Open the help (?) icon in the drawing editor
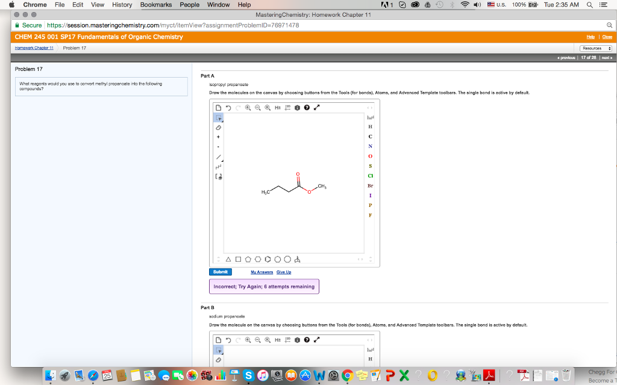 pyautogui.click(x=307, y=107)
